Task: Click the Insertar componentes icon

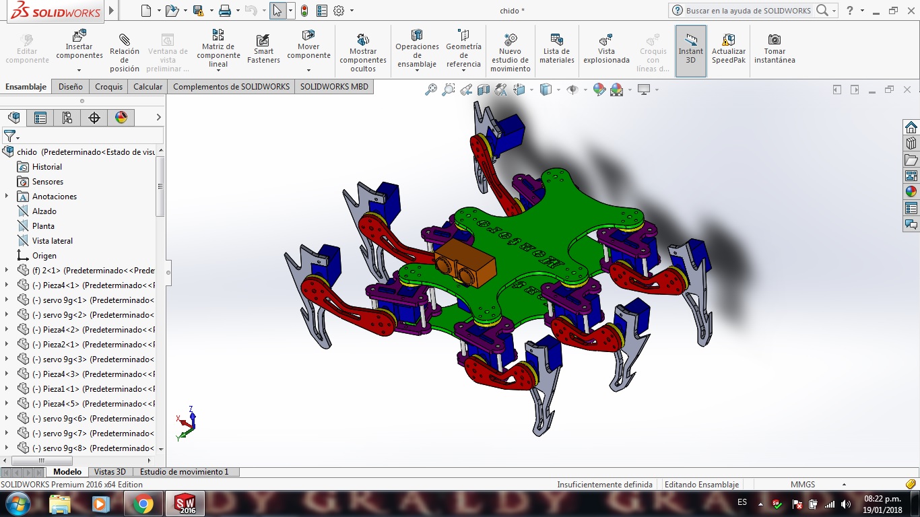Action: tap(79, 36)
